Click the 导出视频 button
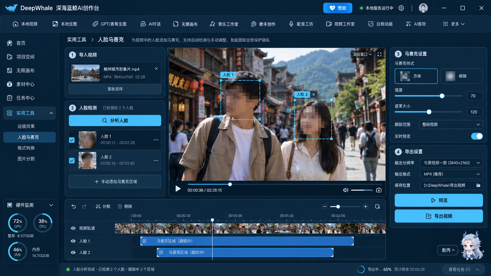This screenshot has height=276, width=491. click(x=439, y=216)
